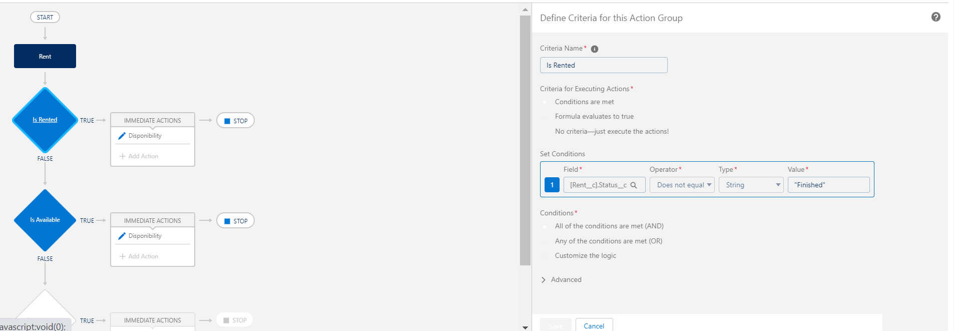Select "Any of the conditions are met (OR)"
Screen dimensions: 954x331
[x=545, y=241]
